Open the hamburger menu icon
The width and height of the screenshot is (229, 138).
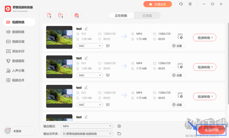click(x=190, y=4)
